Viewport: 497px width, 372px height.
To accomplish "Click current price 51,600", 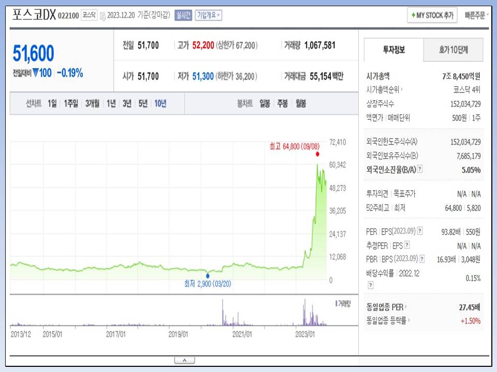I will pyautogui.click(x=33, y=53).
